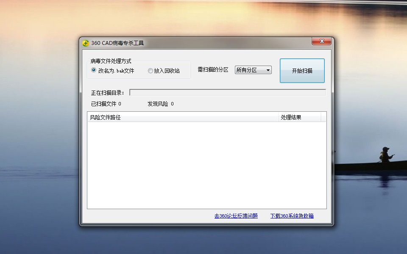Click the 正在扫描目录 text label

pyautogui.click(x=107, y=93)
